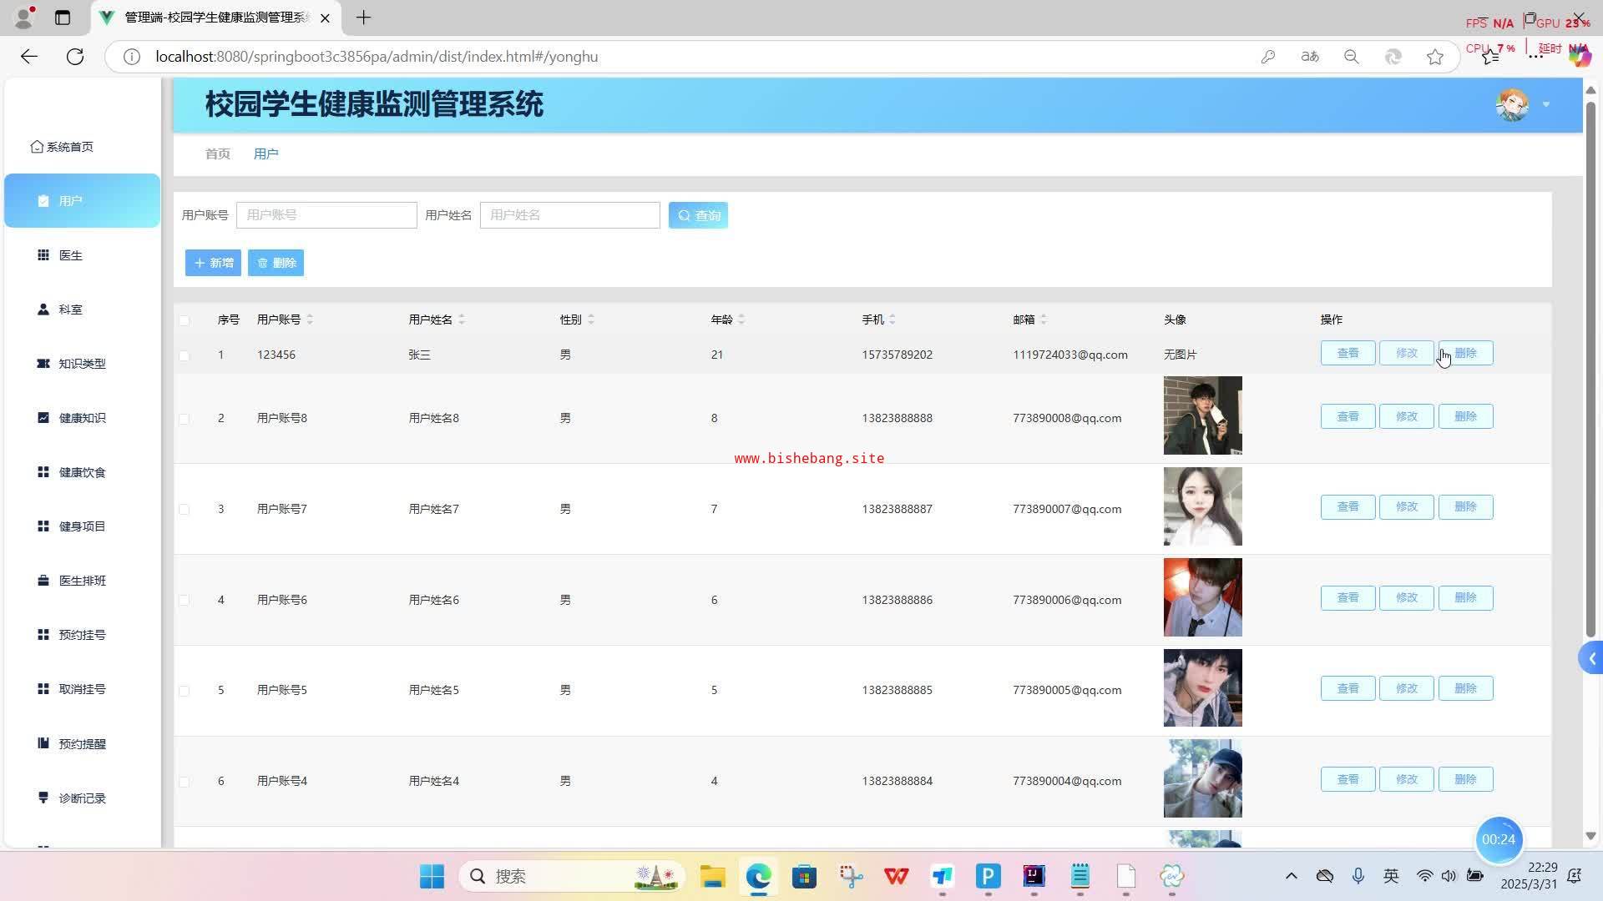
Task: Click the 新增 add button
Action: coord(213,263)
